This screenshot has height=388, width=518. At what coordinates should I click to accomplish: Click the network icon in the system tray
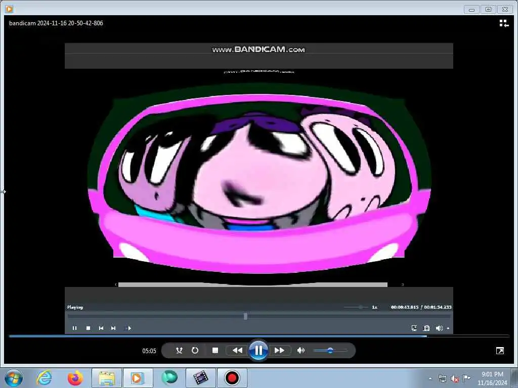(x=442, y=378)
